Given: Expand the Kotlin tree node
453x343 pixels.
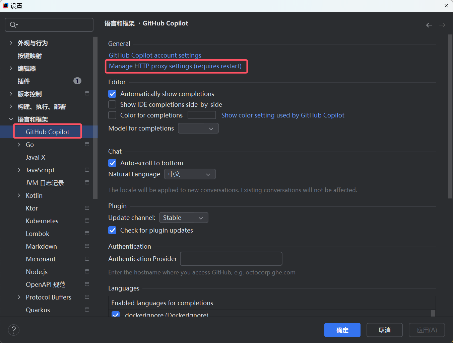Looking at the screenshot, I should coord(19,195).
